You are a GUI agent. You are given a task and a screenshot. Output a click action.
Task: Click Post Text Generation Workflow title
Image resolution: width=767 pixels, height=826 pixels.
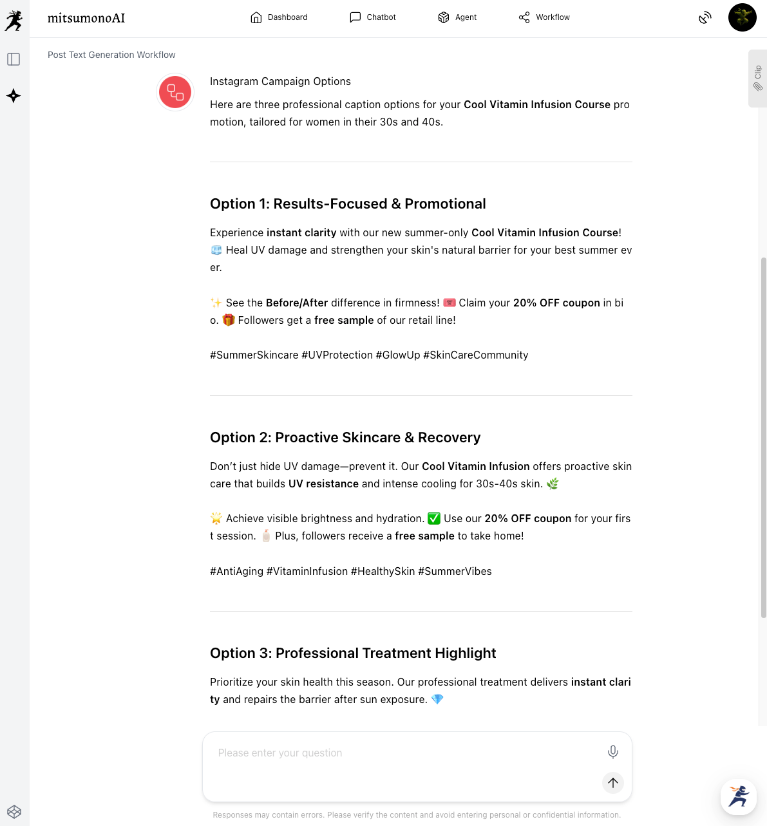[111, 55]
